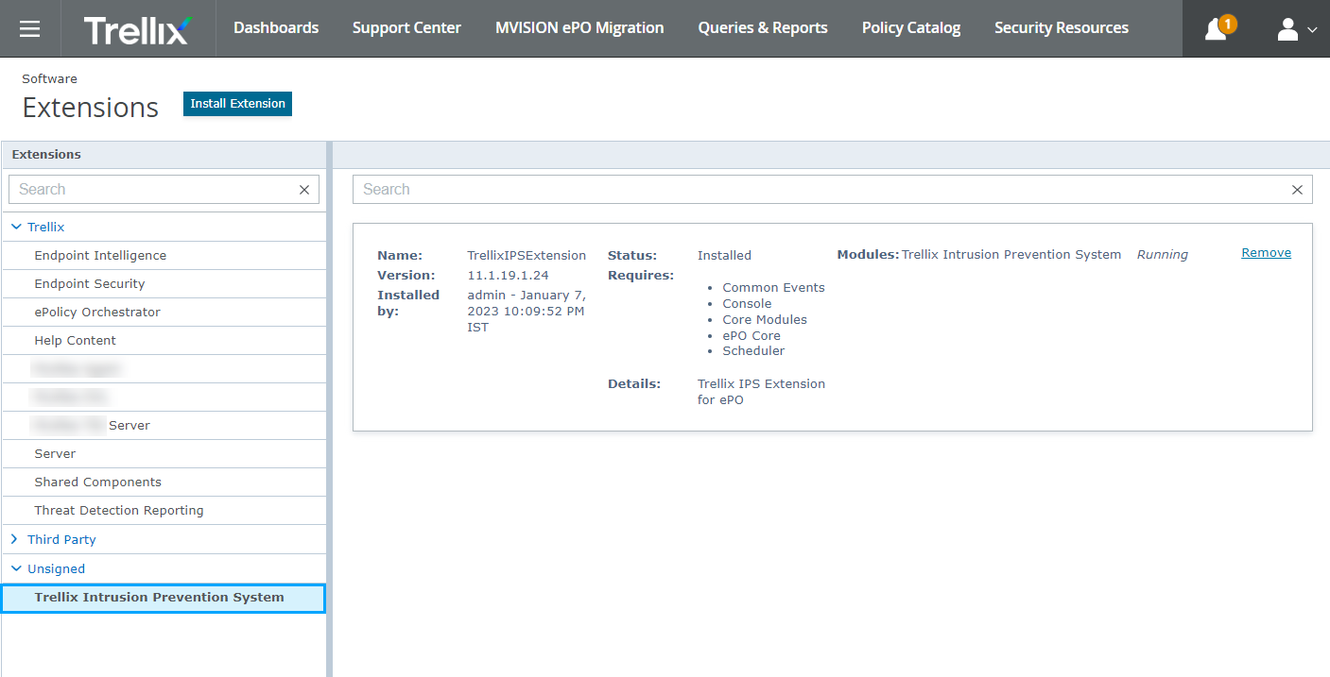Go to Dashboards
The height and width of the screenshot is (677, 1330).
[x=276, y=28]
